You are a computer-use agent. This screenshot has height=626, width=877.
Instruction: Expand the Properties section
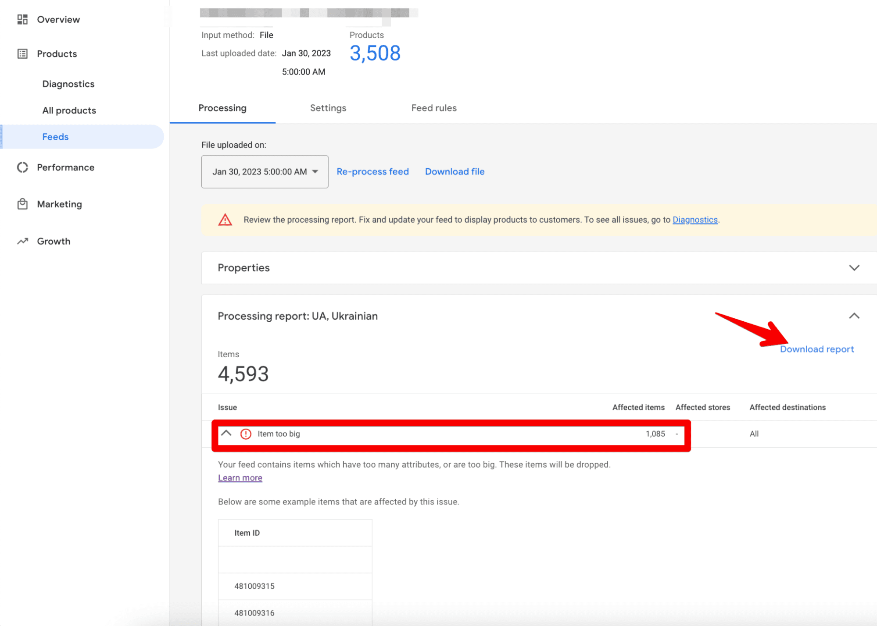click(854, 268)
